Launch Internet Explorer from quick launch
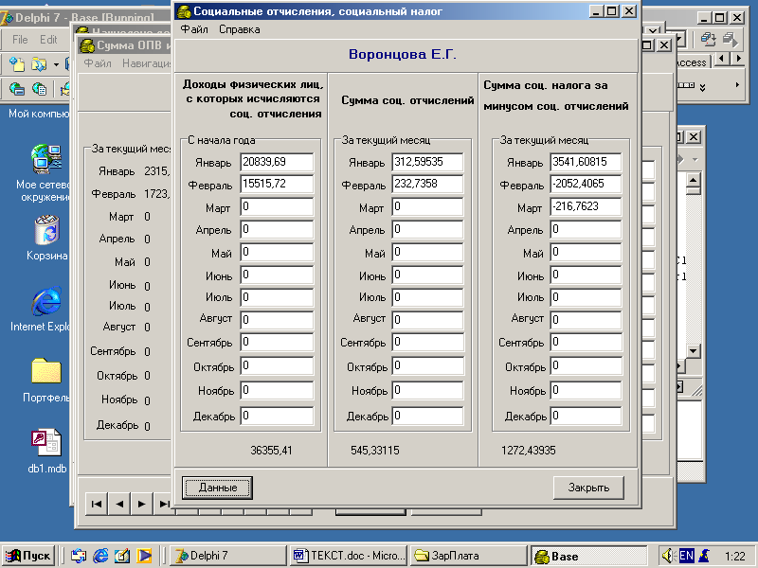 pos(100,556)
